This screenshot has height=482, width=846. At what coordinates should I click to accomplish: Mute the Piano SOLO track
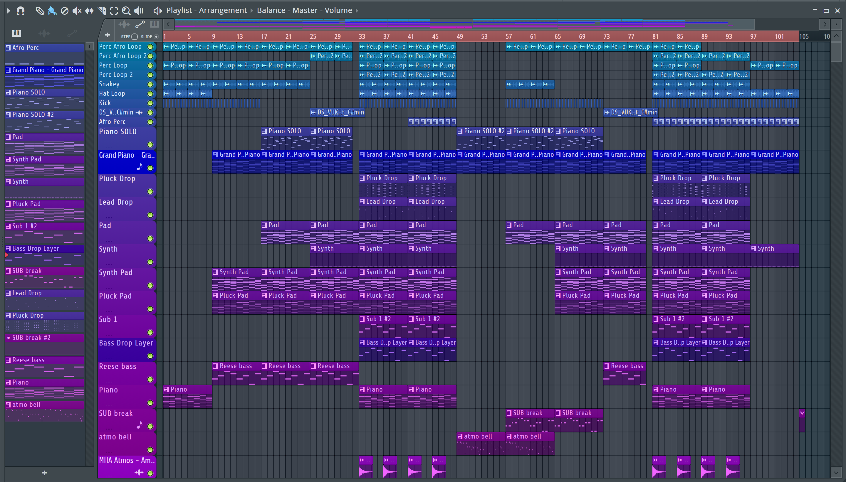(150, 145)
